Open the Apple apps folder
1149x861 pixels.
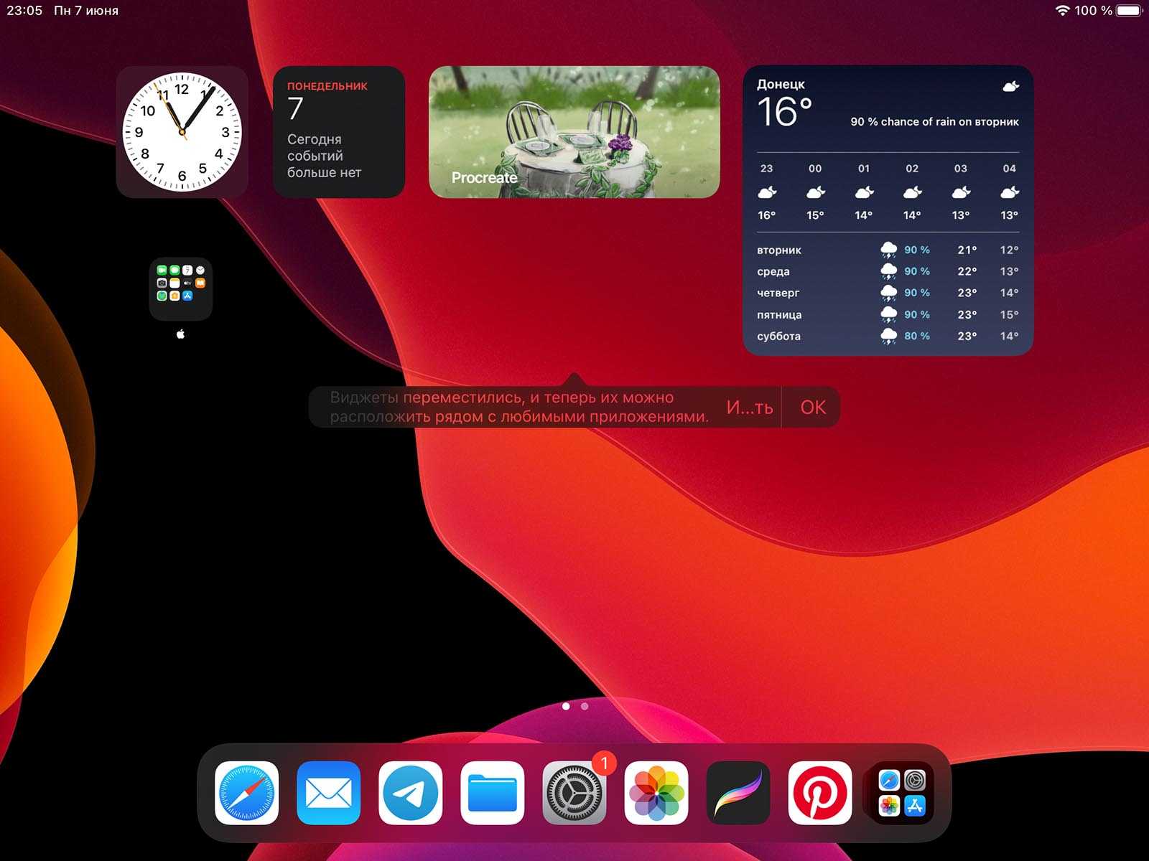[181, 289]
